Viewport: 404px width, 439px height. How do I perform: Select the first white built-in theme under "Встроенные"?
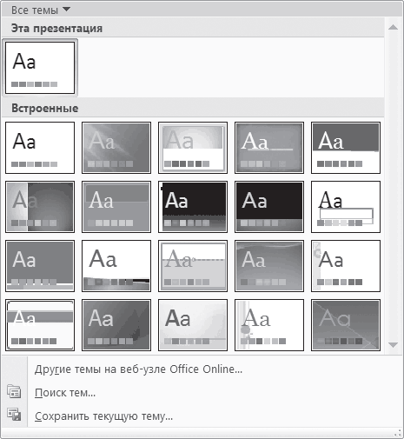click(40, 148)
